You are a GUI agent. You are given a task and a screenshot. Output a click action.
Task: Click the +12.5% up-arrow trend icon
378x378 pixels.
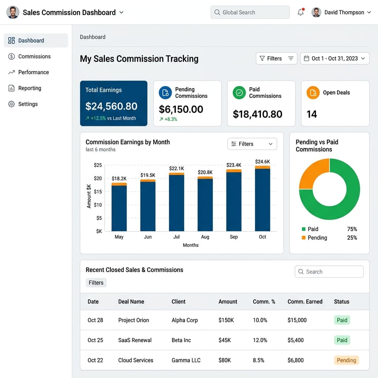tap(87, 118)
